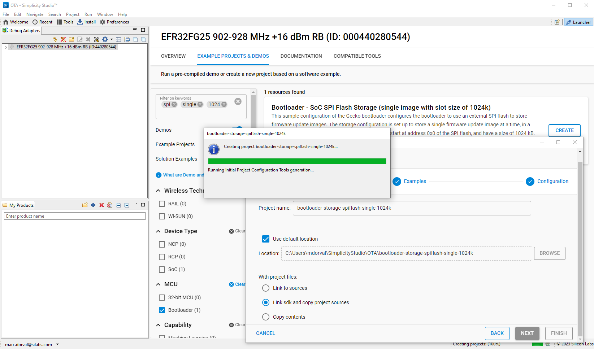The width and height of the screenshot is (594, 349).
Task: Collapse the Device Type filter section
Action: tap(158, 231)
